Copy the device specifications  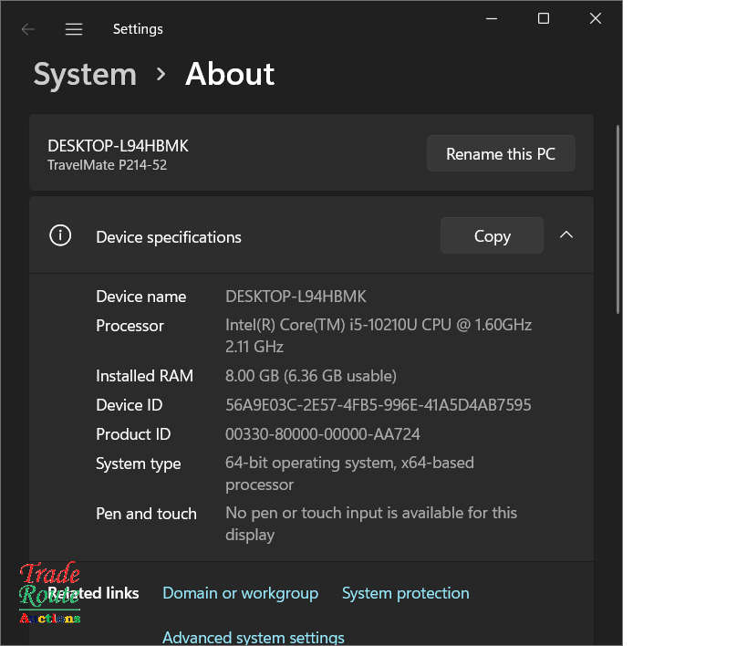492,236
